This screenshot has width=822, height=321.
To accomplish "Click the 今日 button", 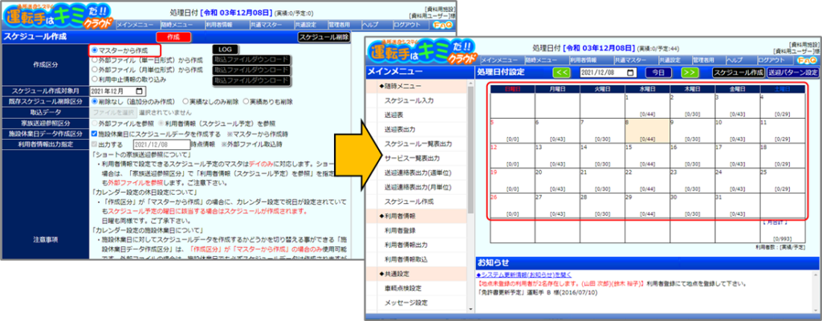I will pos(658,72).
